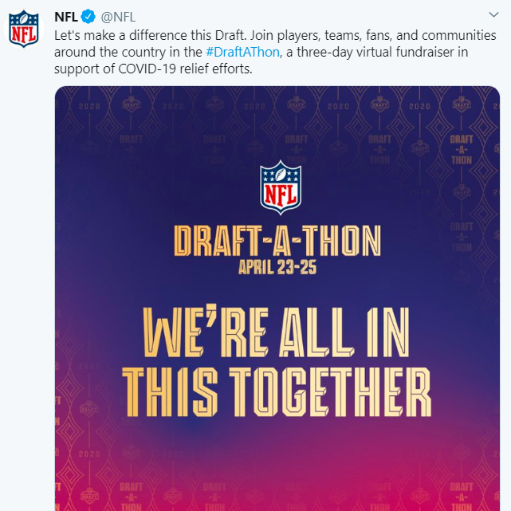Click the NFL shield logo in image
Screen dimensions: 511x511
click(281, 188)
